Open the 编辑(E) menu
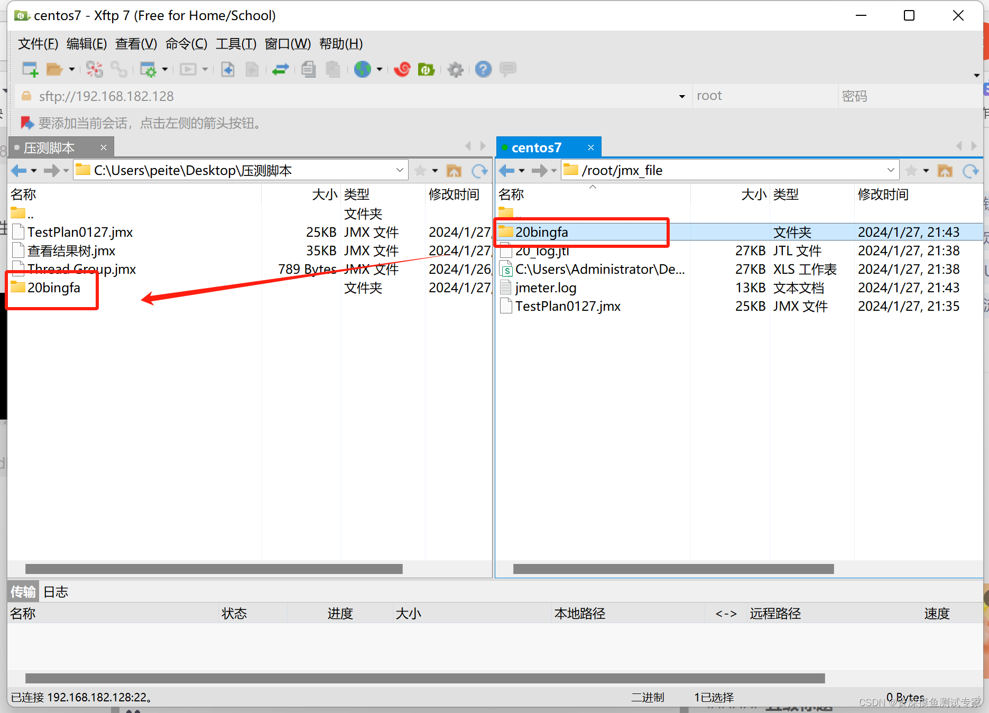989x713 pixels. pyautogui.click(x=87, y=44)
